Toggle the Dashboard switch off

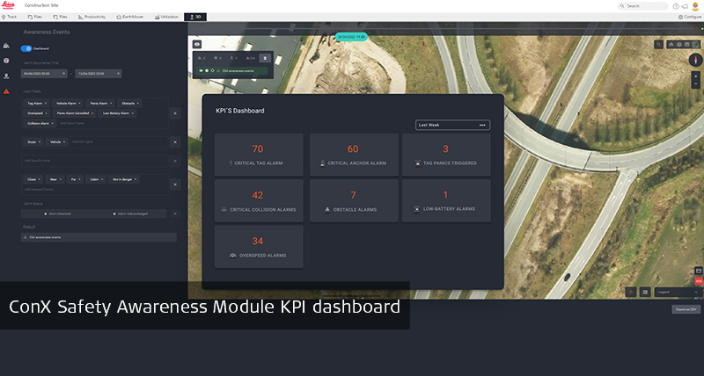26,49
